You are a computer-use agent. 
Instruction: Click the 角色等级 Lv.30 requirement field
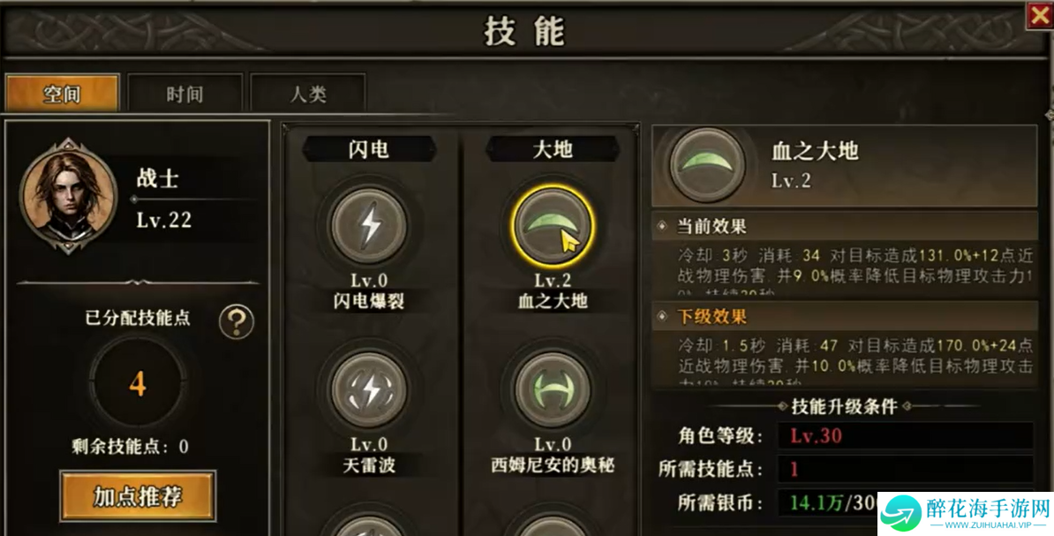905,436
